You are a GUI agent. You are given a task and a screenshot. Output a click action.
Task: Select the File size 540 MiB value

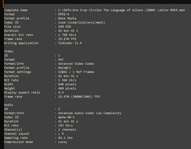(x=64, y=27)
